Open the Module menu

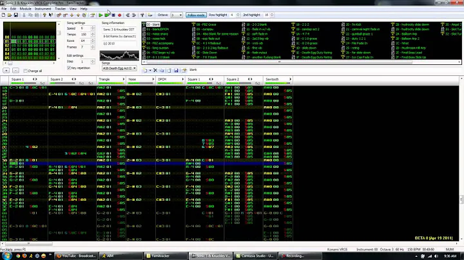(25, 9)
